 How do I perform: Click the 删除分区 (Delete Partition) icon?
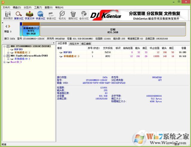(73, 15)
